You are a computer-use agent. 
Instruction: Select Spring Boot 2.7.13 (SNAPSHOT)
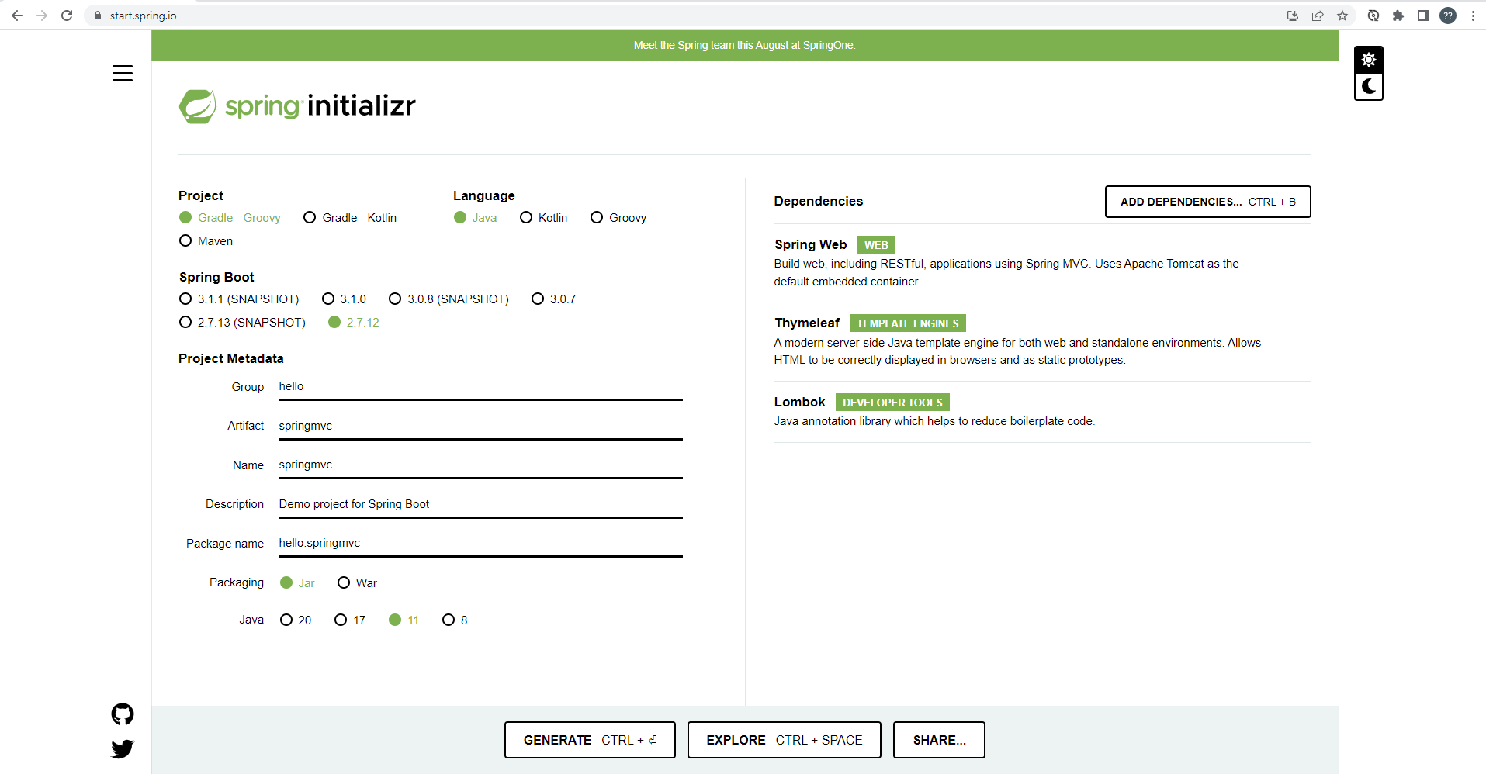tap(242, 323)
